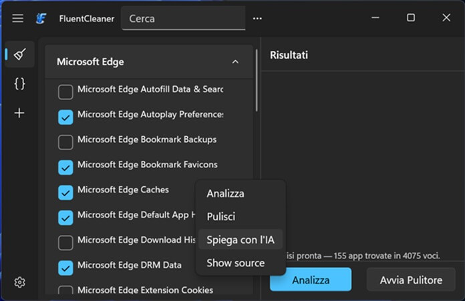Choose Pulisci from the context menu
The width and height of the screenshot is (465, 301).
click(241, 216)
